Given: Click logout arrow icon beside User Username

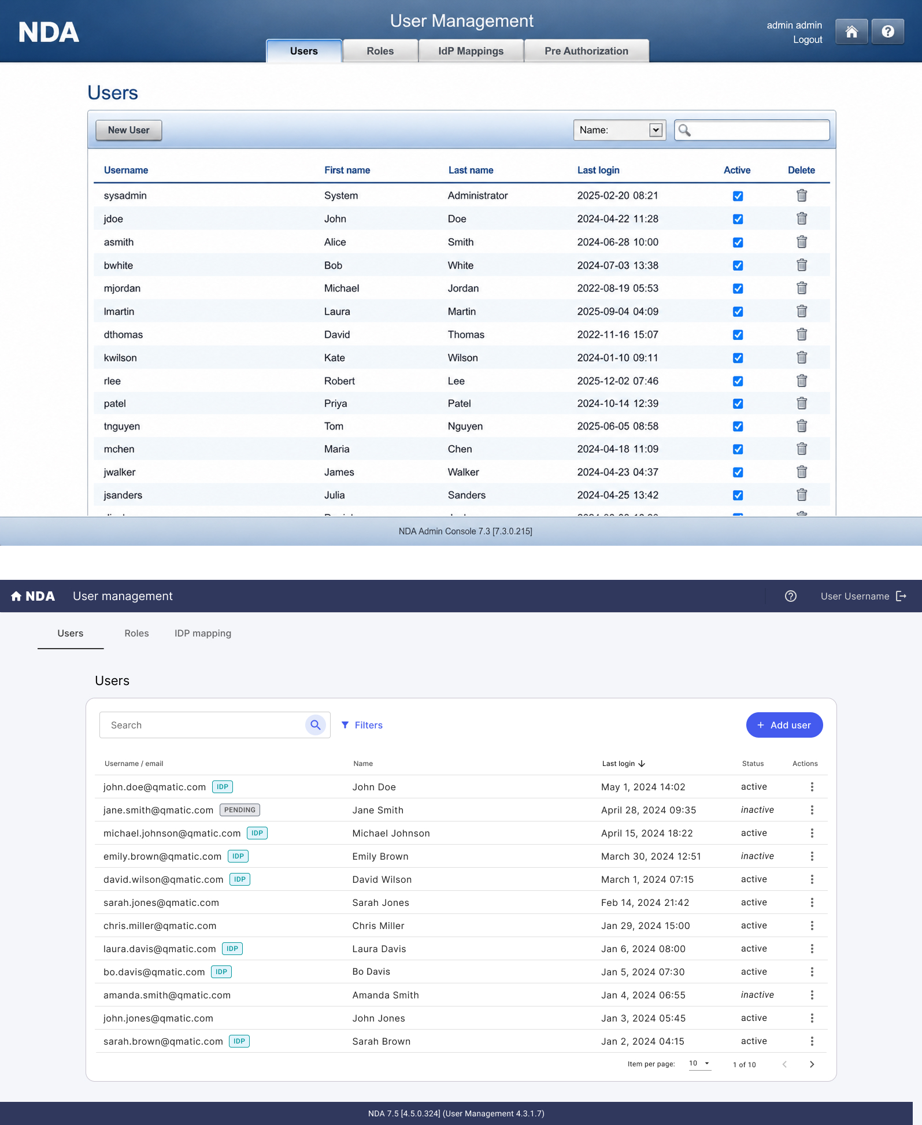Looking at the screenshot, I should [901, 596].
